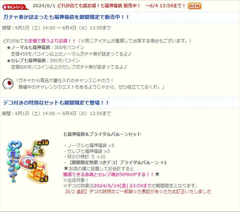Click the red キャンペーン campaign badge

click(x=15, y=7)
